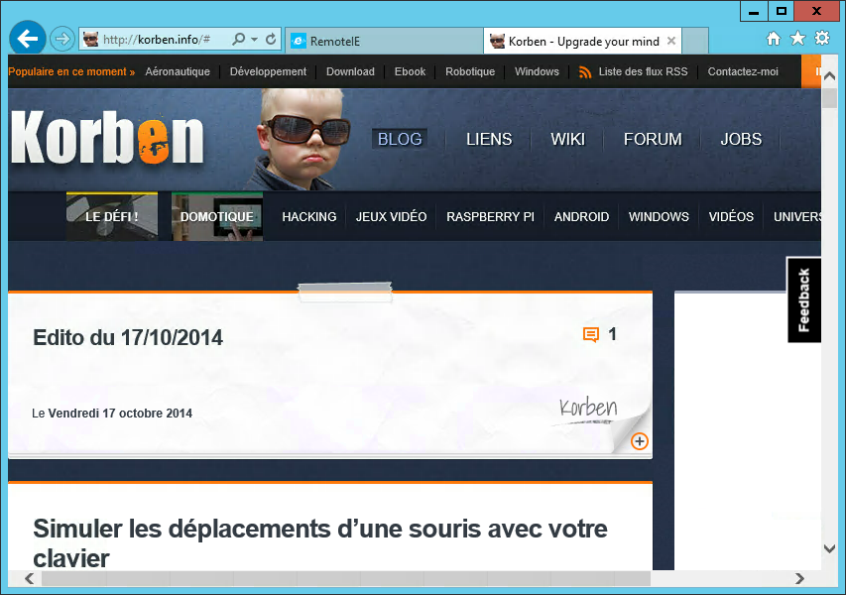The width and height of the screenshot is (846, 595).
Task: Click the Korben site logo
Action: [107, 137]
